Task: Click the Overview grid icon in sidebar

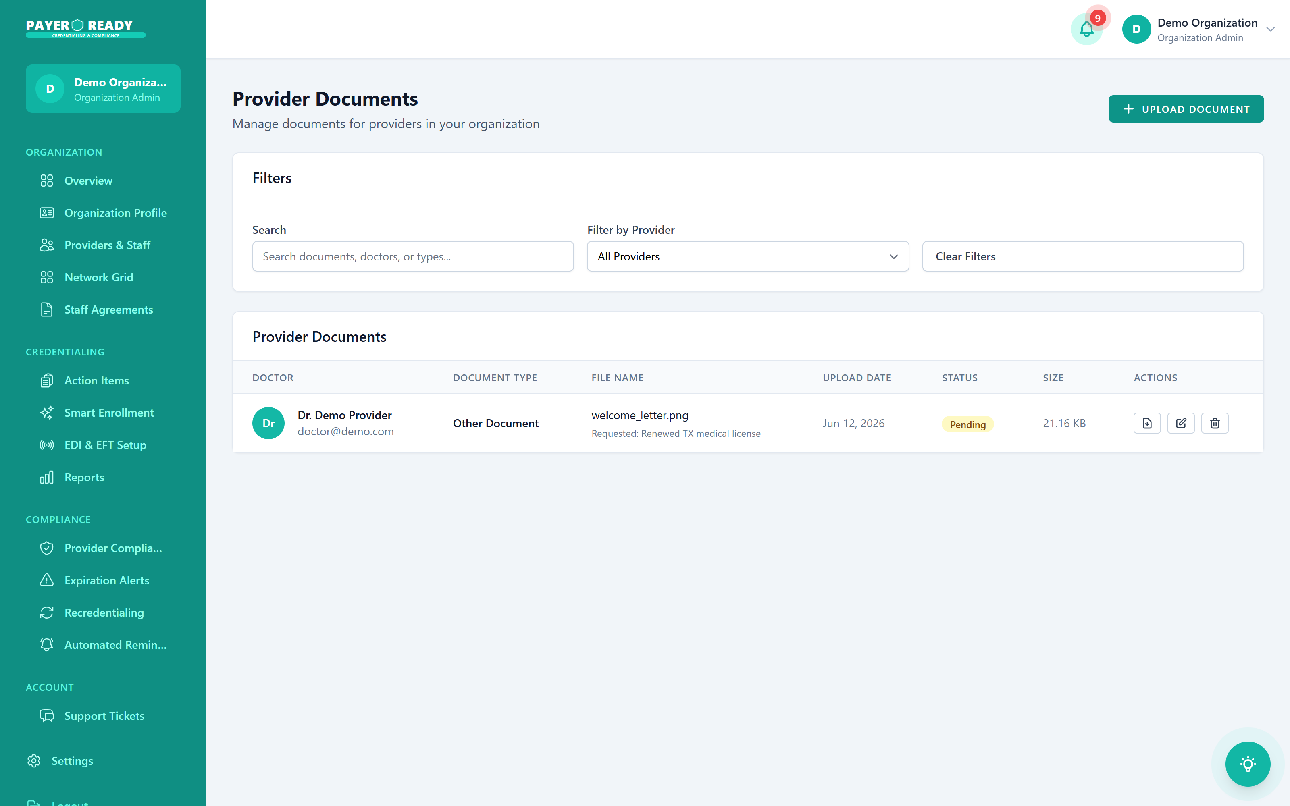Action: [47, 181]
